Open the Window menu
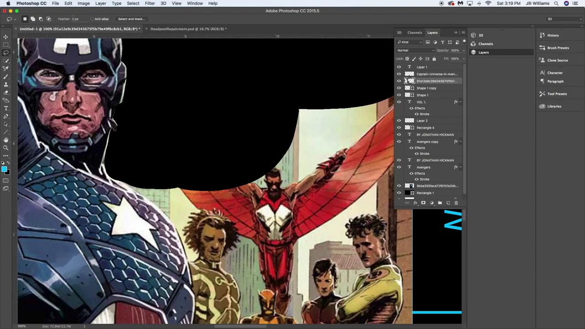Viewport: 585px width, 329px height. coord(195,3)
